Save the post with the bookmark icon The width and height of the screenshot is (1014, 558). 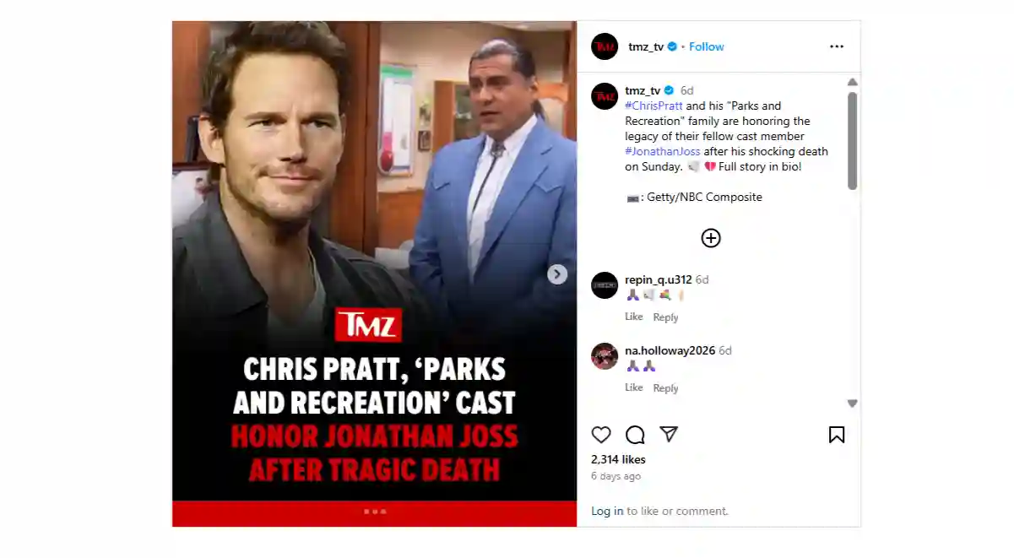(x=837, y=435)
